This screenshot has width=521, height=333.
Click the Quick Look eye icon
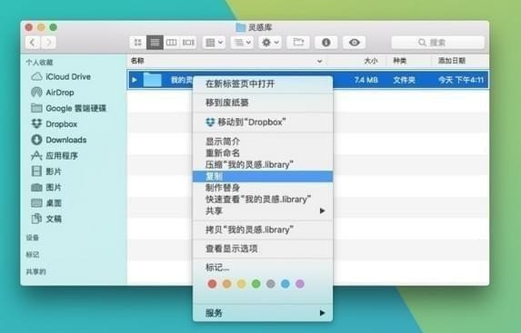coord(355,43)
